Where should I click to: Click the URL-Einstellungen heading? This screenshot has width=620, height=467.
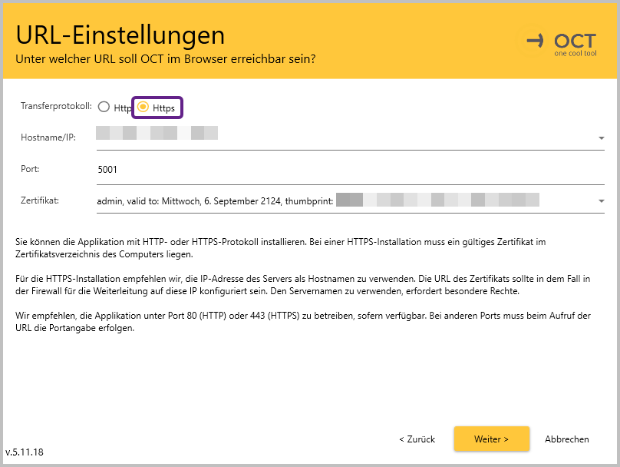coord(120,35)
